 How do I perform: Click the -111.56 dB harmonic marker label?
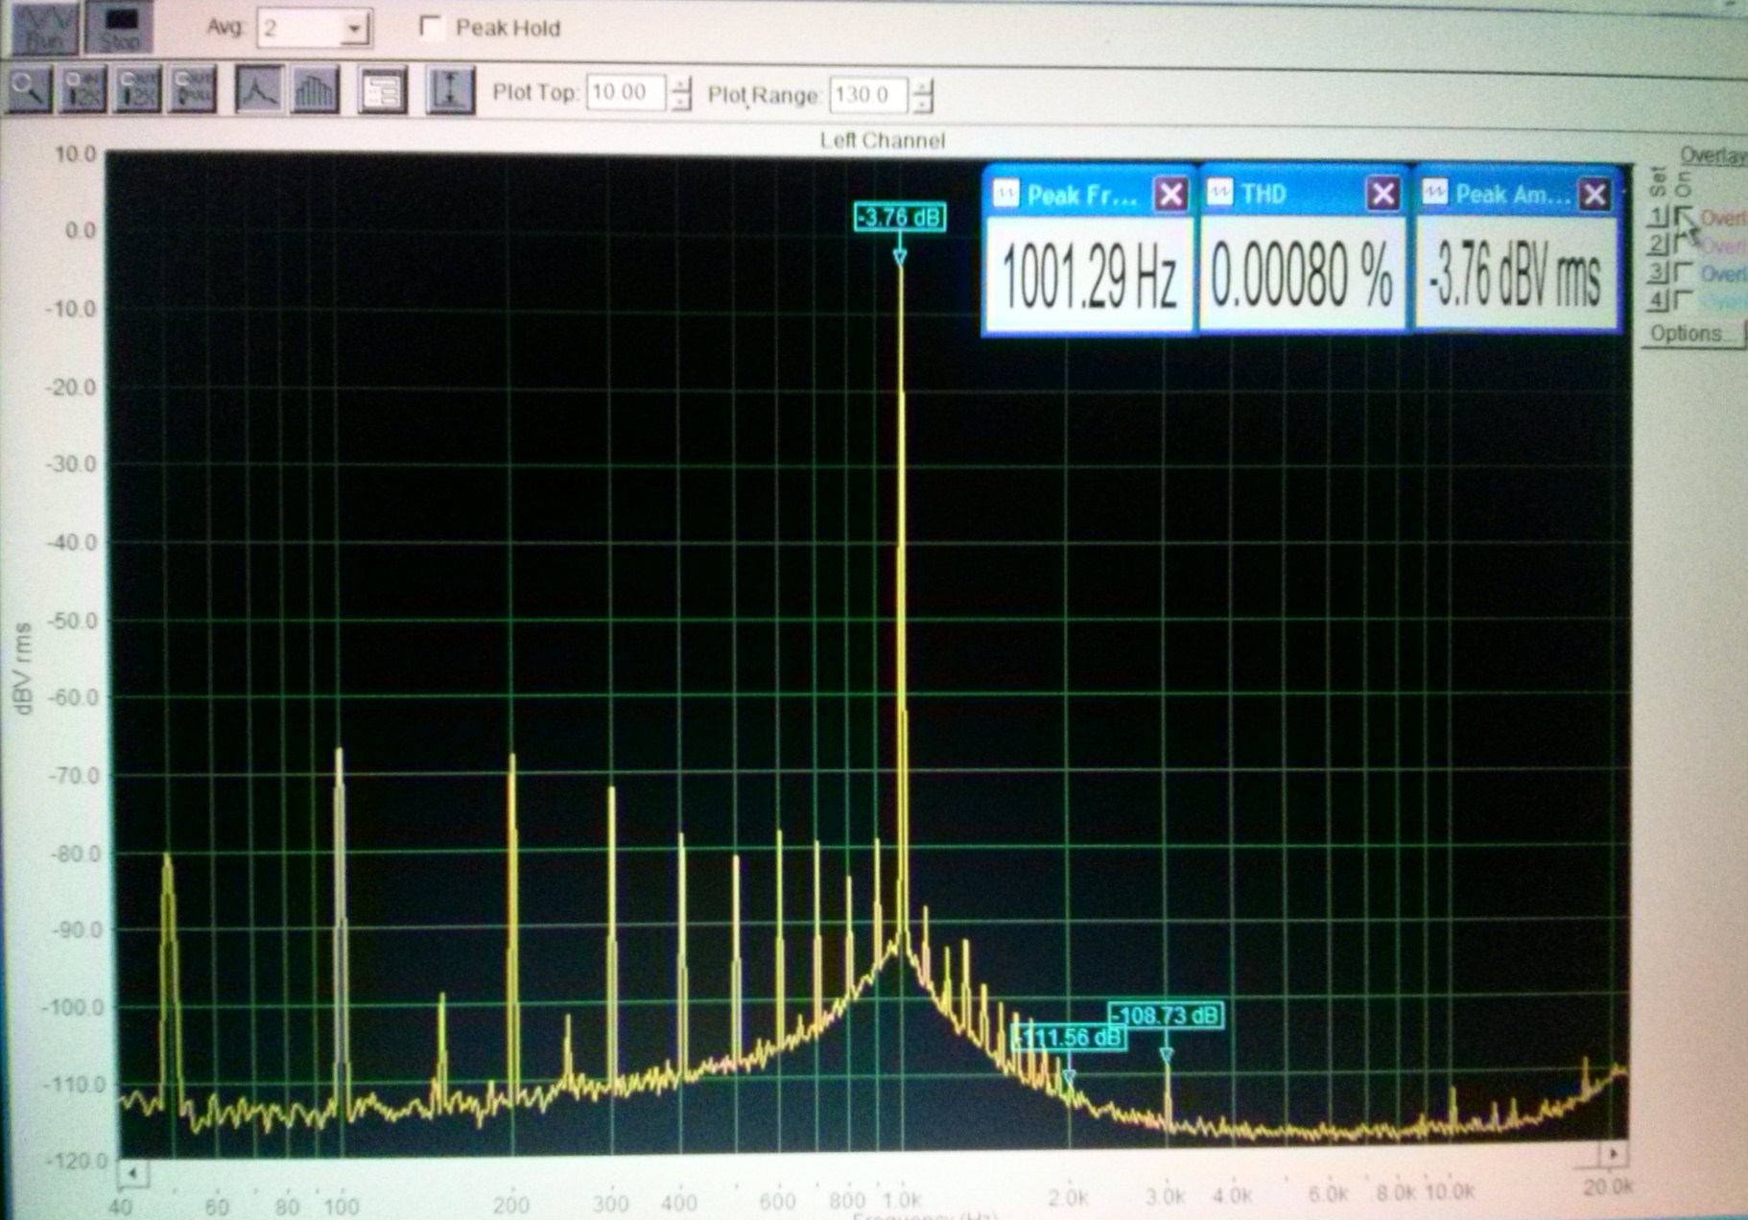click(1070, 1037)
